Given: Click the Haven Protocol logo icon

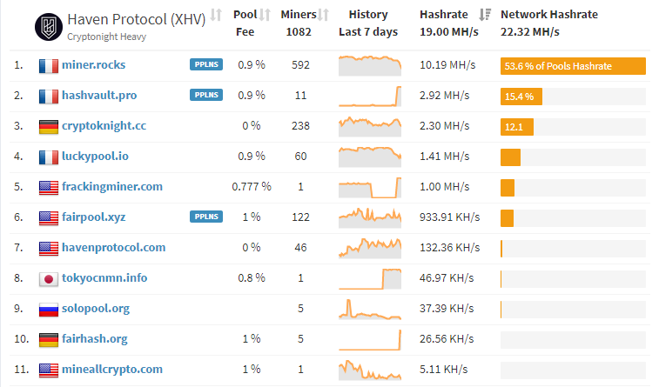Looking at the screenshot, I should click(x=48, y=26).
